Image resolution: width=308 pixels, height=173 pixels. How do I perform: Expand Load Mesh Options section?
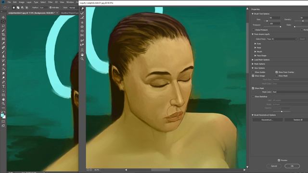(x=253, y=60)
